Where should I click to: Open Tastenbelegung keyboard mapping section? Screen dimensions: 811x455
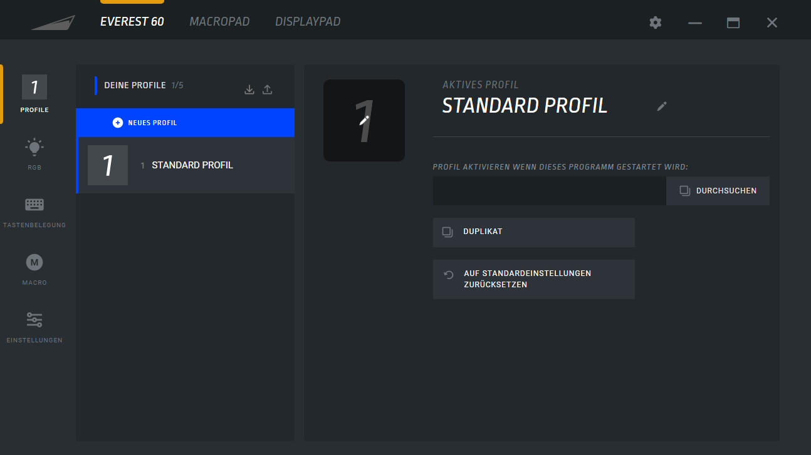[34, 212]
